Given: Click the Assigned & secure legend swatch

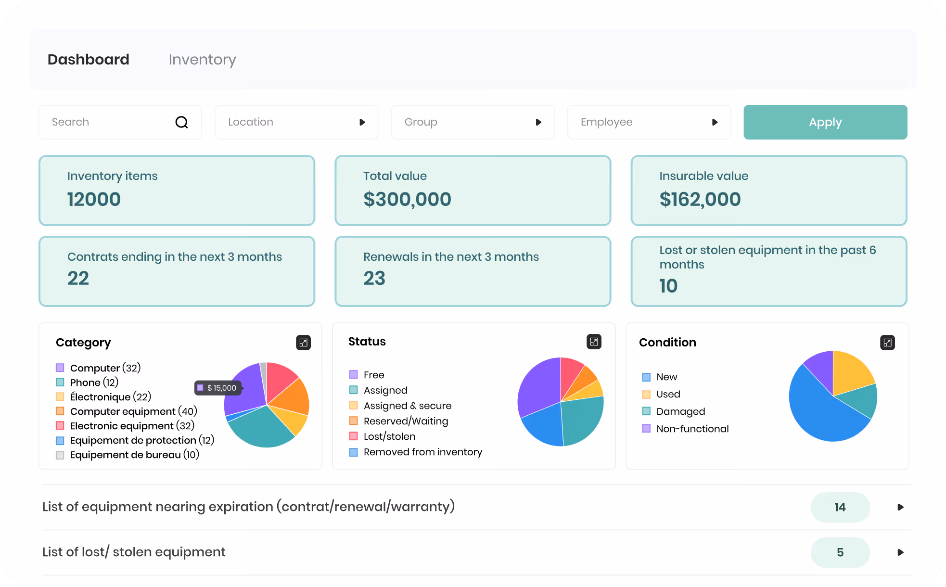Looking at the screenshot, I should [x=354, y=406].
